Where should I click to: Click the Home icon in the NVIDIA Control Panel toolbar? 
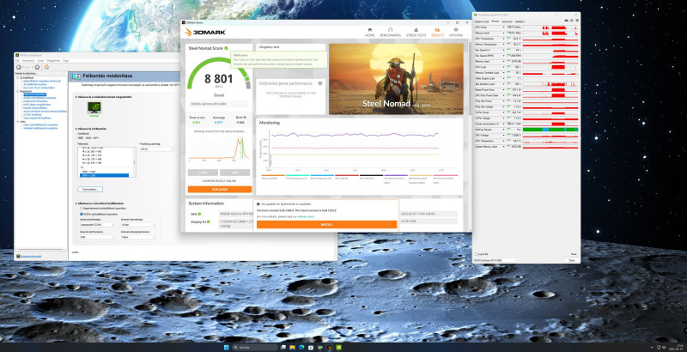pyautogui.click(x=46, y=67)
